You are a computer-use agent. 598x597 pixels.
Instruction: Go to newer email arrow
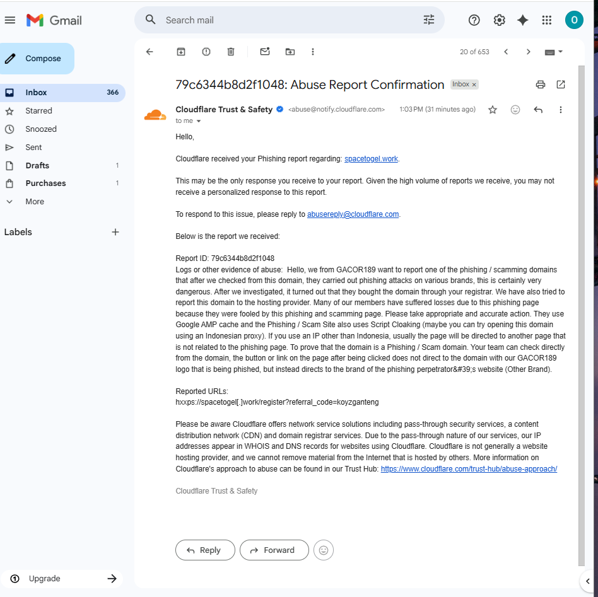pyautogui.click(x=506, y=52)
